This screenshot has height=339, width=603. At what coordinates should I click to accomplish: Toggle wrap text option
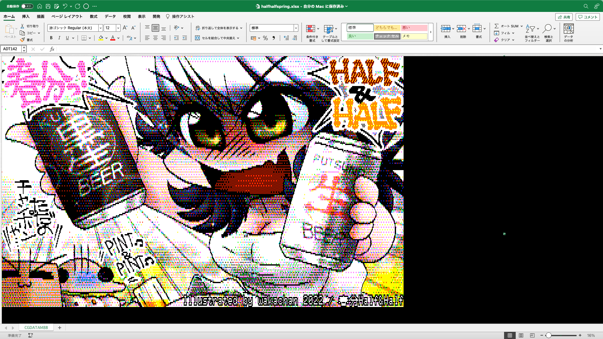(219, 28)
